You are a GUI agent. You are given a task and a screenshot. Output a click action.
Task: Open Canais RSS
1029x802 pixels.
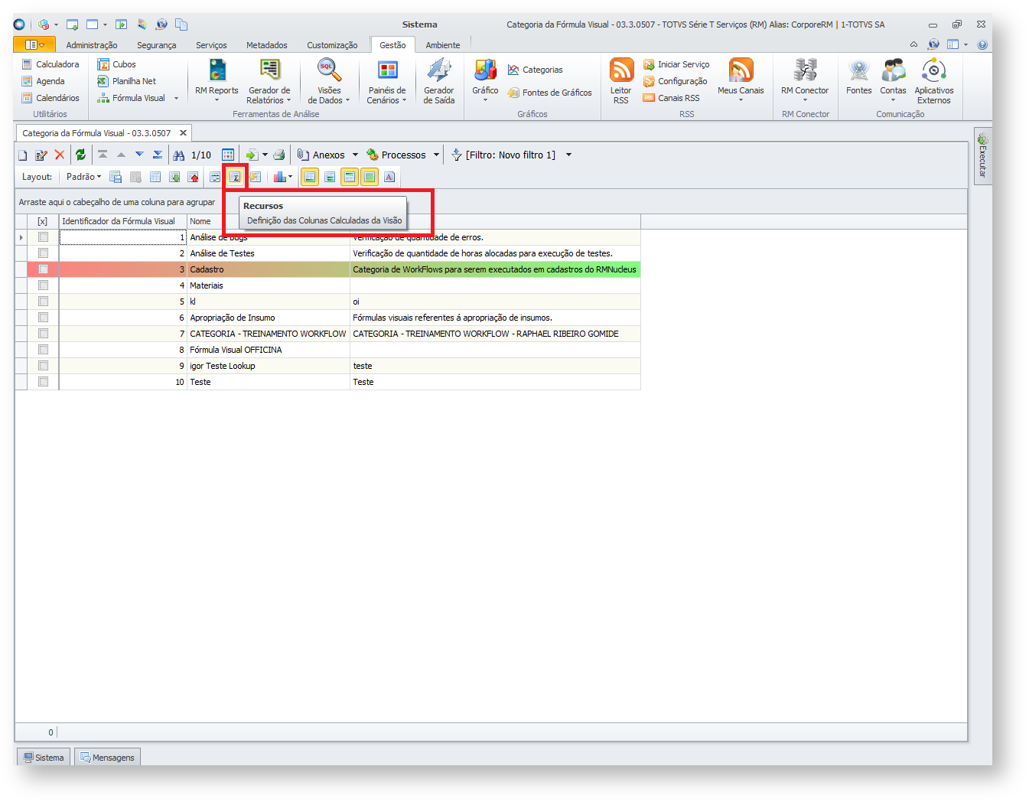pyautogui.click(x=671, y=98)
